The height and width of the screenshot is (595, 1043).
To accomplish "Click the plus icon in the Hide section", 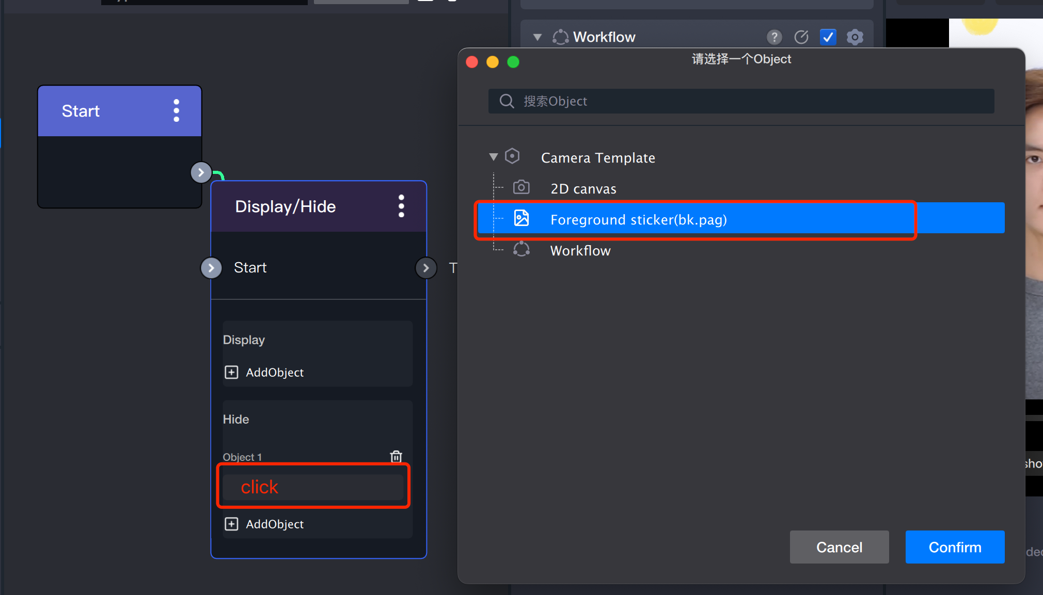I will pyautogui.click(x=231, y=524).
